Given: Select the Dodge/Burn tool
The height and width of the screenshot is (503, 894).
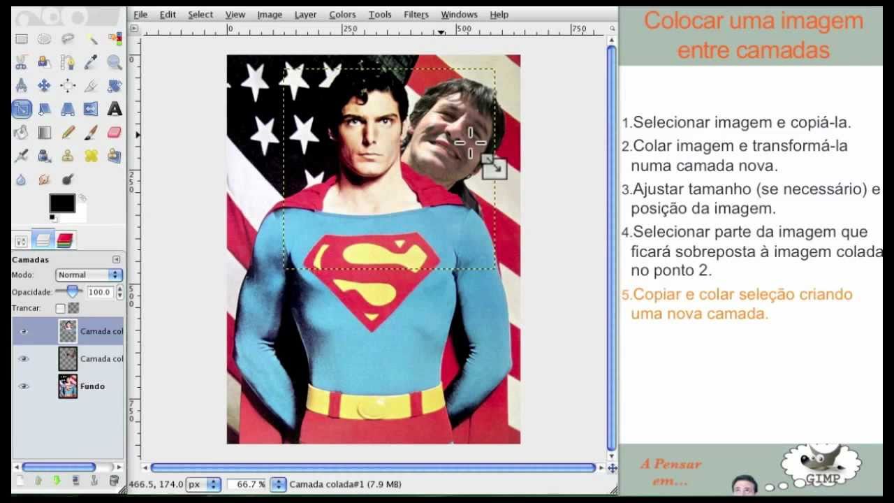Looking at the screenshot, I should (68, 179).
